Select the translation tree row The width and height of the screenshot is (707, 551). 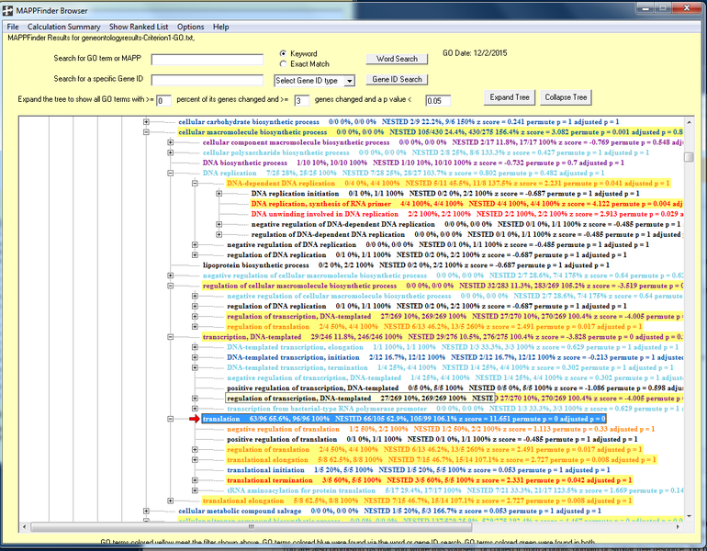(x=404, y=419)
